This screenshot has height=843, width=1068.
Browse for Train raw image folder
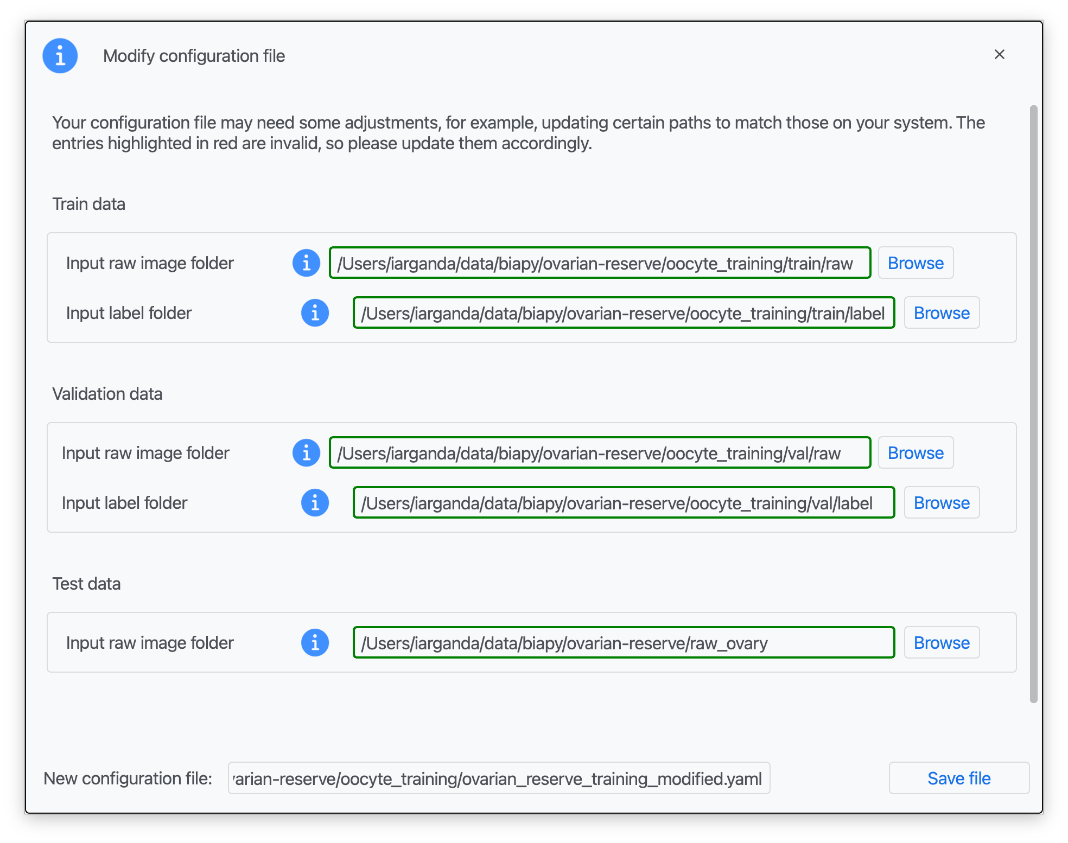[x=916, y=263]
